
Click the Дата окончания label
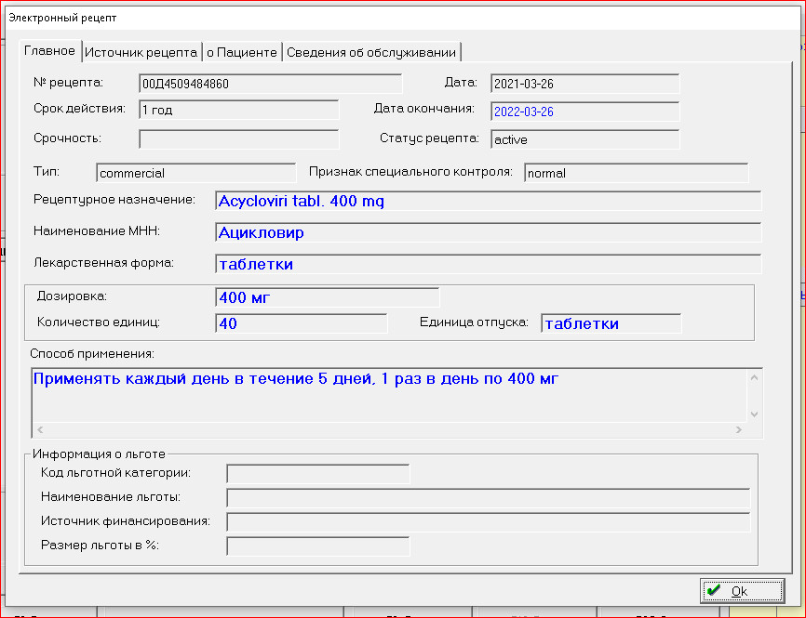pos(424,109)
